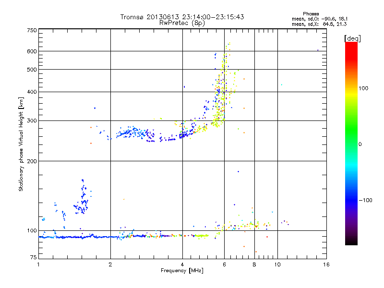Click the y-axis tick label '750'
Image resolution: width=384 pixels, height=288 pixels.
coord(32,30)
